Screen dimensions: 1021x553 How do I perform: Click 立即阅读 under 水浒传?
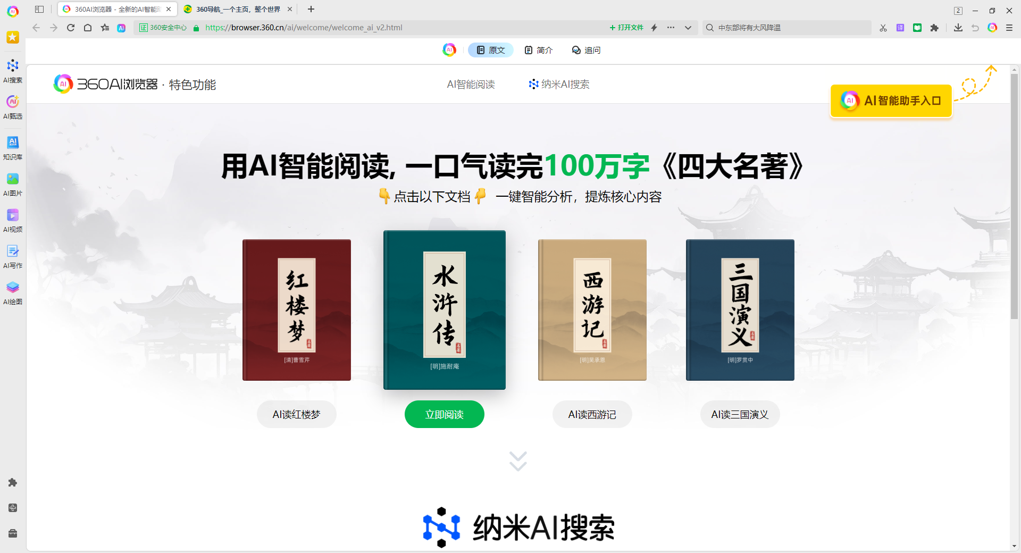tap(444, 414)
